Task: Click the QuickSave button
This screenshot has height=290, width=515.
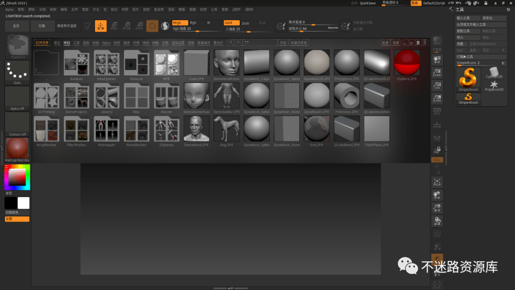Action: (368, 3)
